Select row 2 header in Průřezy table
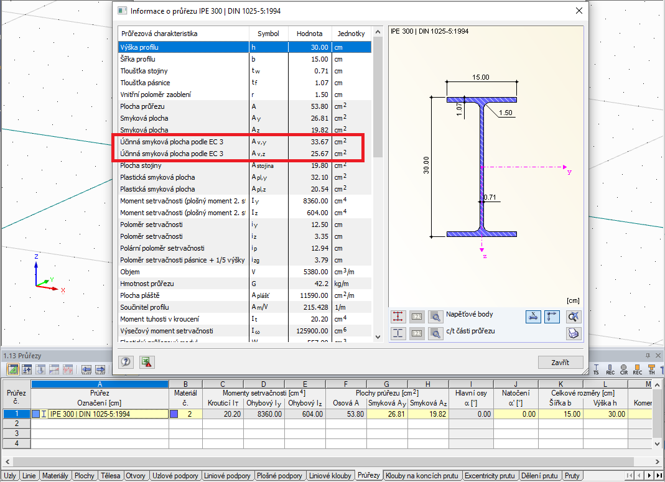The height and width of the screenshot is (482, 665). click(x=17, y=424)
